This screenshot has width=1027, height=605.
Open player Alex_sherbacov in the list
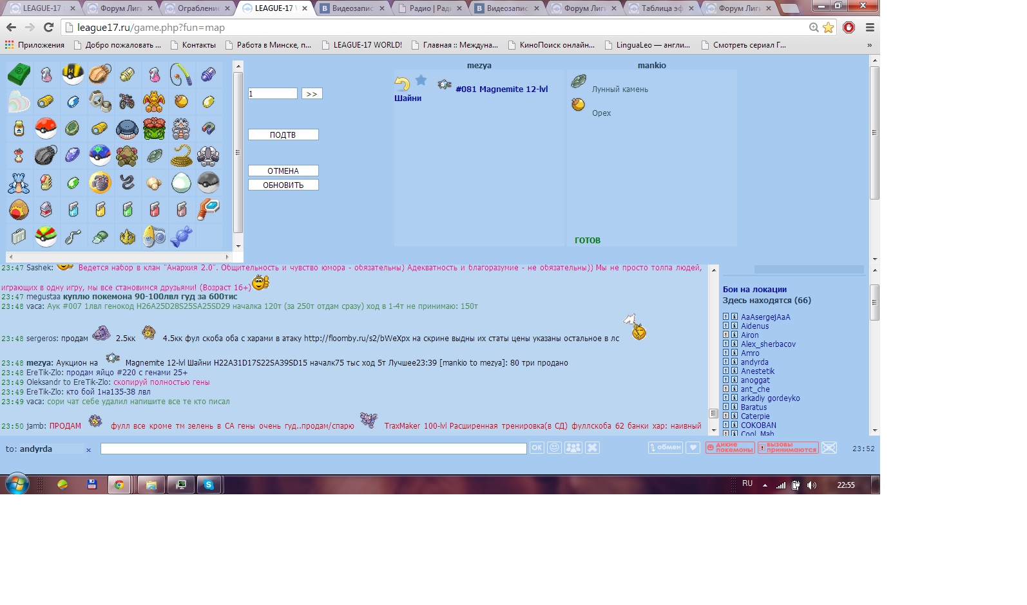tap(768, 344)
